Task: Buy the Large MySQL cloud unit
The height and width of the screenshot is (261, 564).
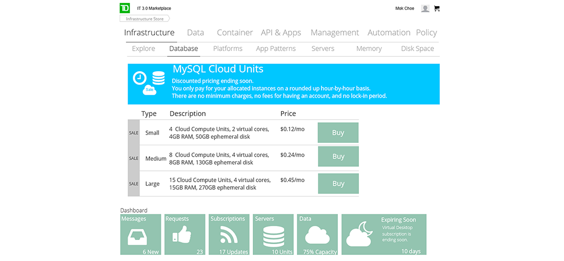Action: [338, 184]
